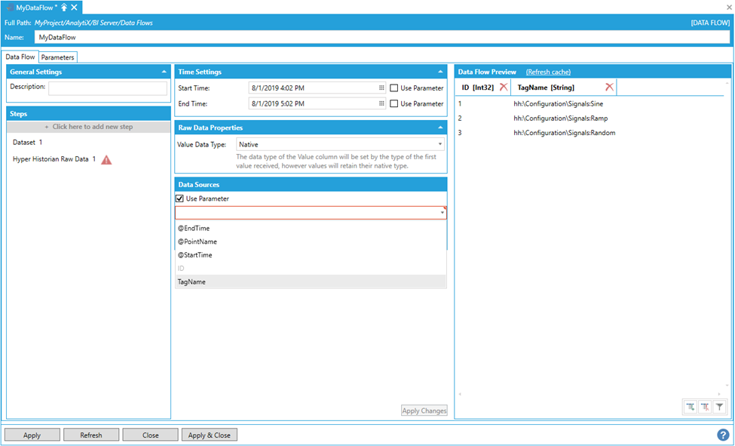Select TagName from the parameter list
The height and width of the screenshot is (446, 735).
(x=191, y=281)
